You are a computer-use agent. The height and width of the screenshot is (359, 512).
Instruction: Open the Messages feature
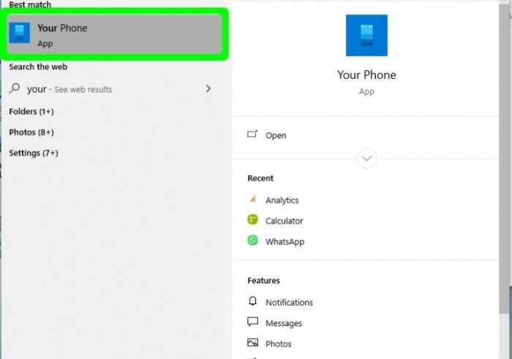point(284,323)
